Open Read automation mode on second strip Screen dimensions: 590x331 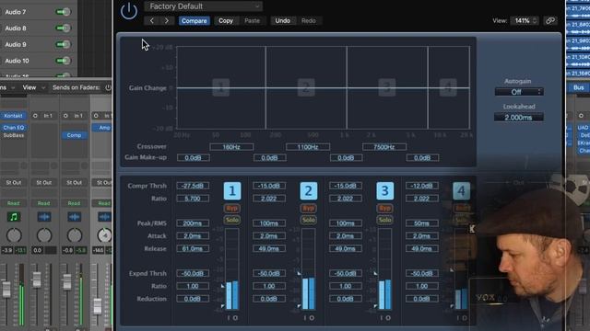44,203
